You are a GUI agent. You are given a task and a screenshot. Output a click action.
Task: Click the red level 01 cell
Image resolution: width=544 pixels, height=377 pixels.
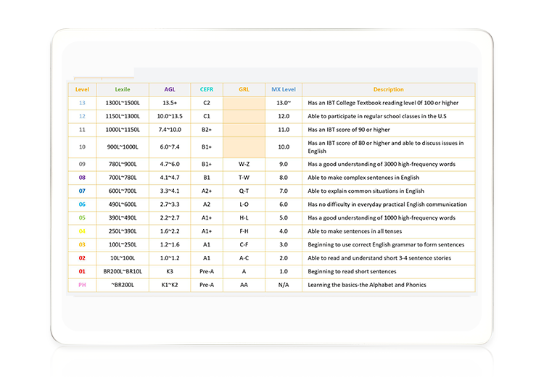coord(82,272)
